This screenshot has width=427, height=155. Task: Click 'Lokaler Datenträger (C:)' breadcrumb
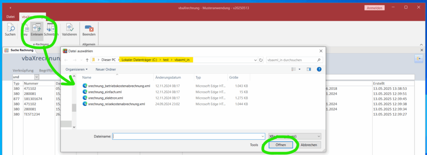click(140, 60)
